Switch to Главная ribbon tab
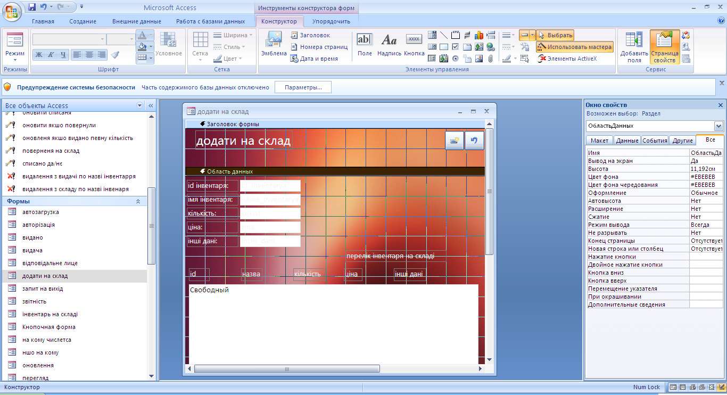 coord(43,21)
